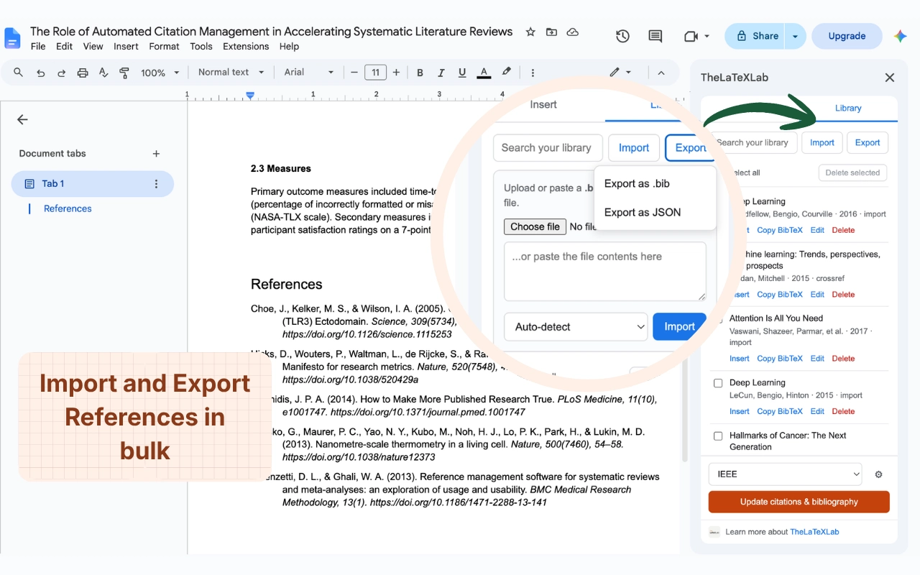Open the Arial font dropdown
The image size is (920, 575).
[x=309, y=73]
